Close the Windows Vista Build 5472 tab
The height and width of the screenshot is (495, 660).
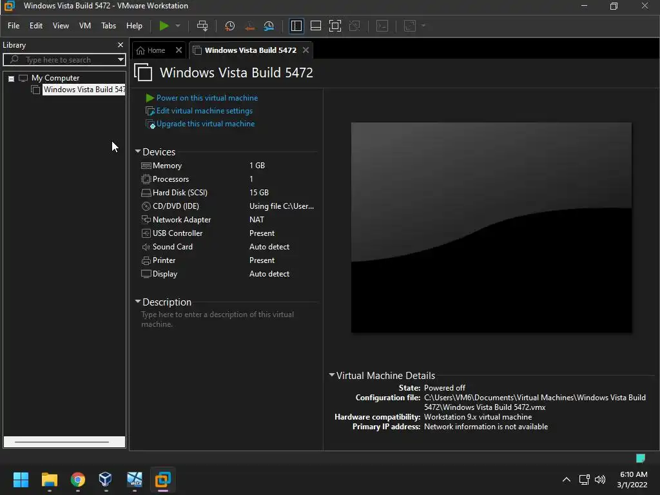coord(306,50)
